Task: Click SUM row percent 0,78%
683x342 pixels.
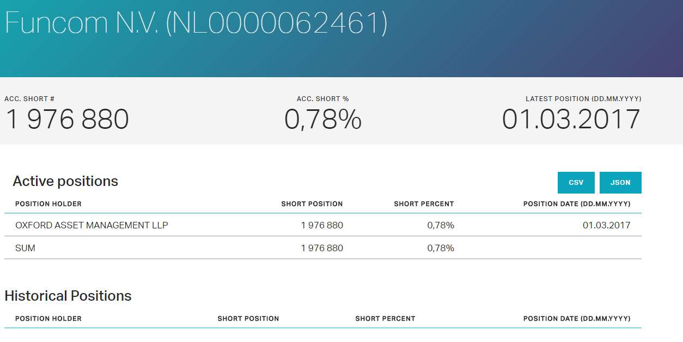Action: click(441, 248)
